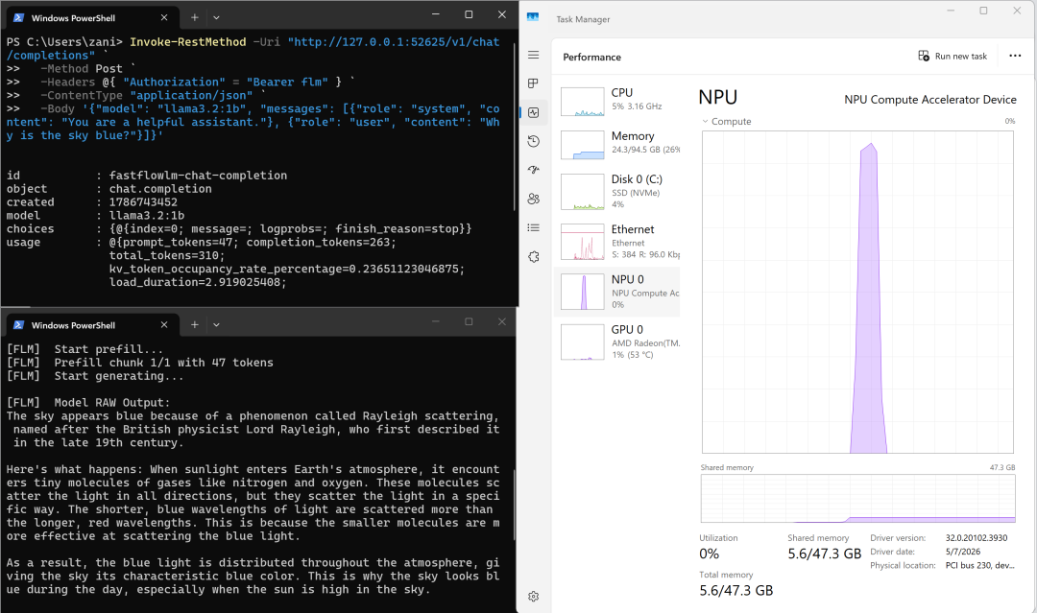Select the CPU performance entry
The height and width of the screenshot is (613, 1037).
pyautogui.click(x=617, y=101)
